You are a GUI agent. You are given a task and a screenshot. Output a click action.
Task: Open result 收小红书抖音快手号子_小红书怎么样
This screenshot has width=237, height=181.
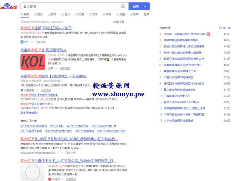(68, 161)
